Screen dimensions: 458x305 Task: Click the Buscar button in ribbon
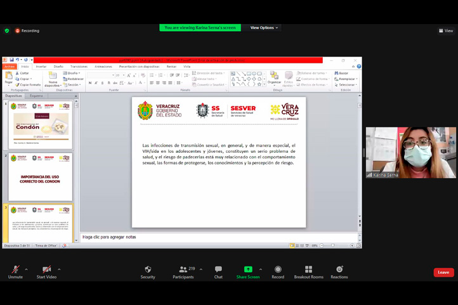(343, 74)
